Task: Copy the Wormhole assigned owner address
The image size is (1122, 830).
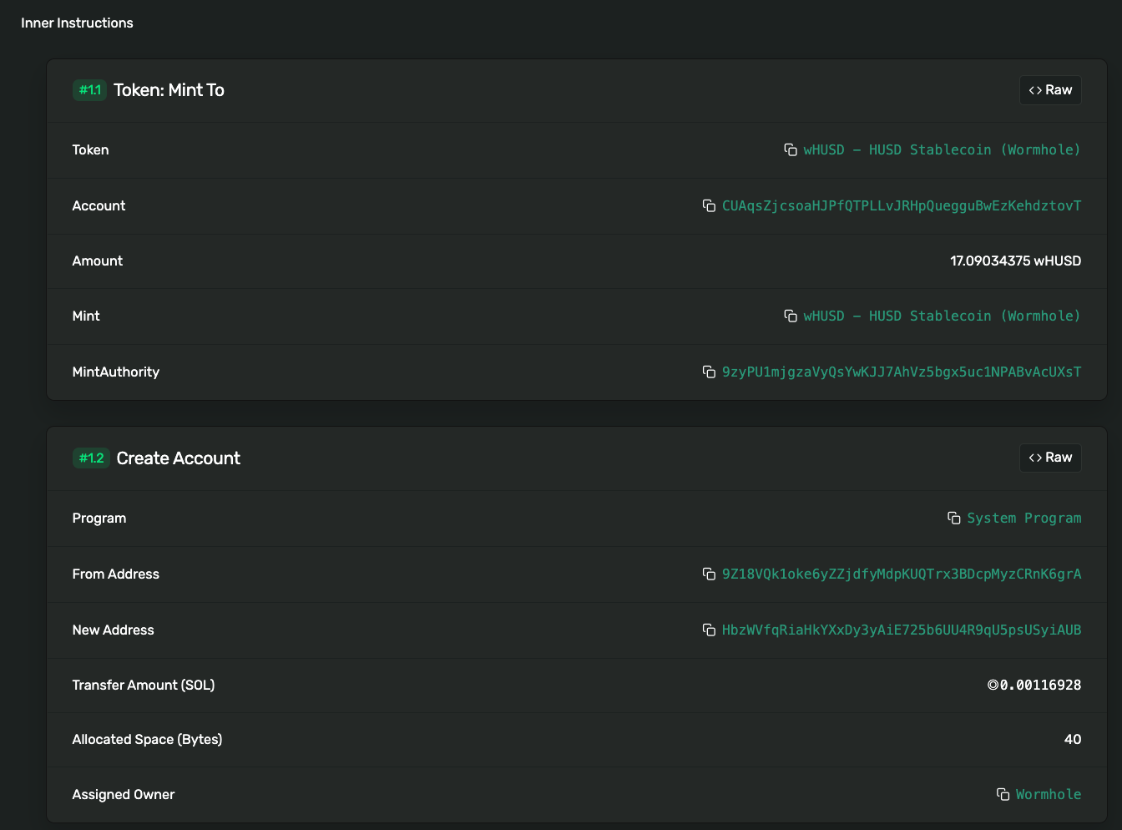Action: (1003, 794)
